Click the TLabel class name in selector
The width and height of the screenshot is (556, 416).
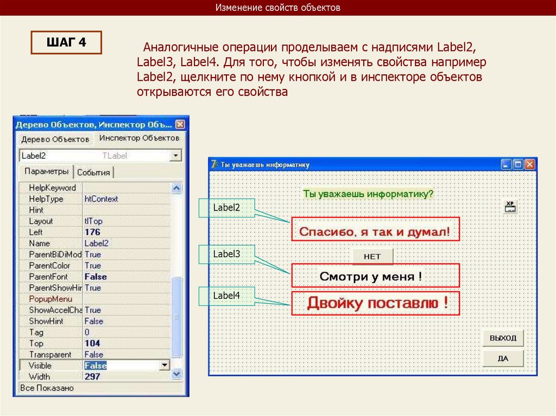(x=115, y=156)
